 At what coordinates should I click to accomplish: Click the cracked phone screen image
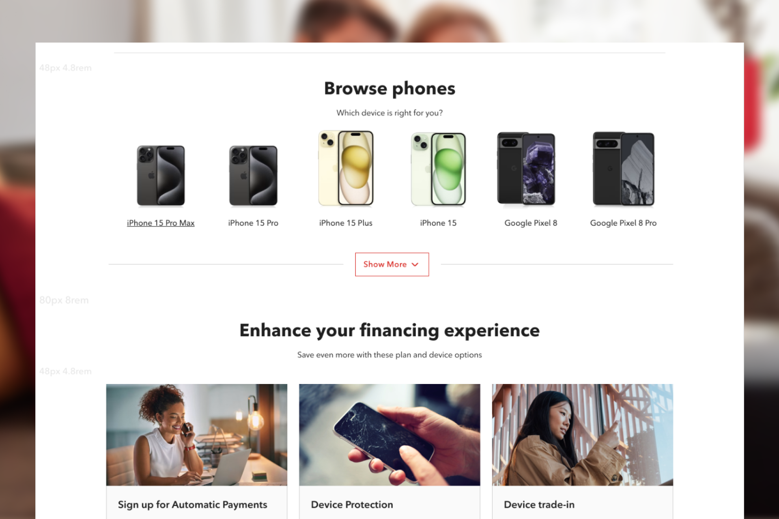click(x=389, y=435)
